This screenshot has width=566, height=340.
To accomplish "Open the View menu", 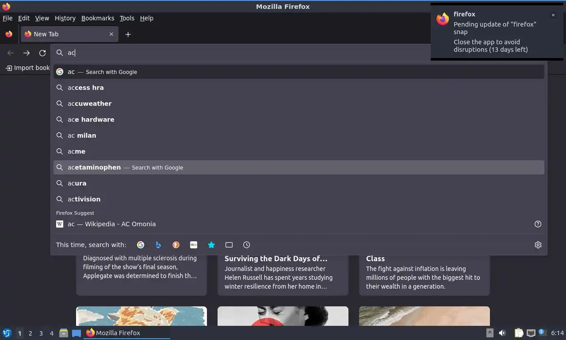I will pyautogui.click(x=42, y=18).
